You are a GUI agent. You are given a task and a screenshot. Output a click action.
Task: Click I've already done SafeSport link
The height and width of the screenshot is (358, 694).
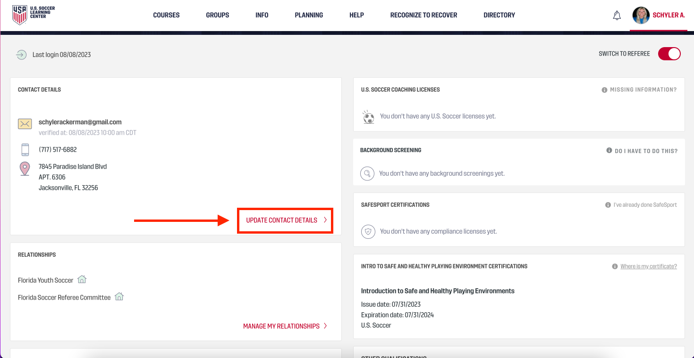[645, 205]
